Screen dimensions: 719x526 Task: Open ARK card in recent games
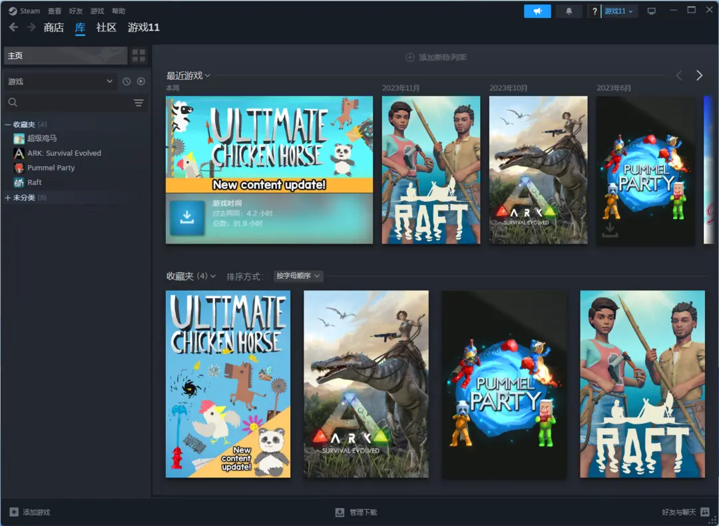click(x=539, y=170)
